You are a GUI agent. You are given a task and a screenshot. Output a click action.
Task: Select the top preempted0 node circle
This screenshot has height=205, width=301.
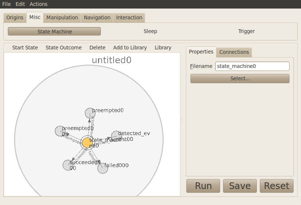tap(90, 113)
